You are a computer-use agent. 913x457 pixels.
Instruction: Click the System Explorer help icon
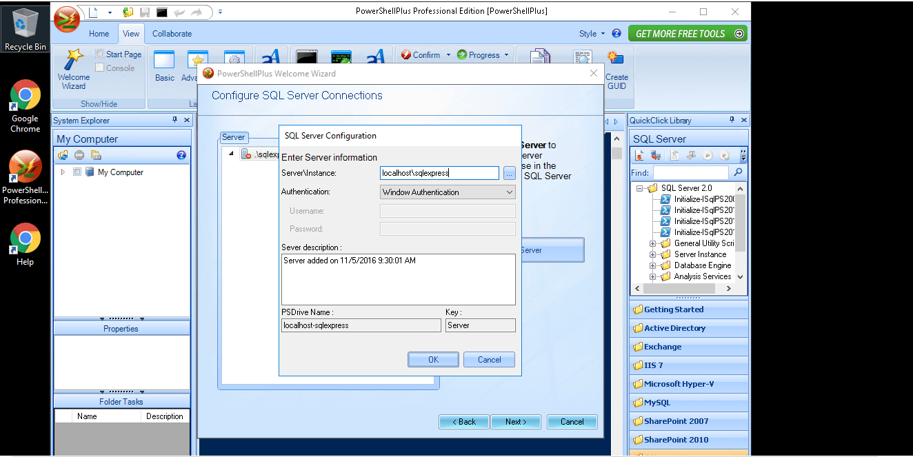click(x=181, y=155)
